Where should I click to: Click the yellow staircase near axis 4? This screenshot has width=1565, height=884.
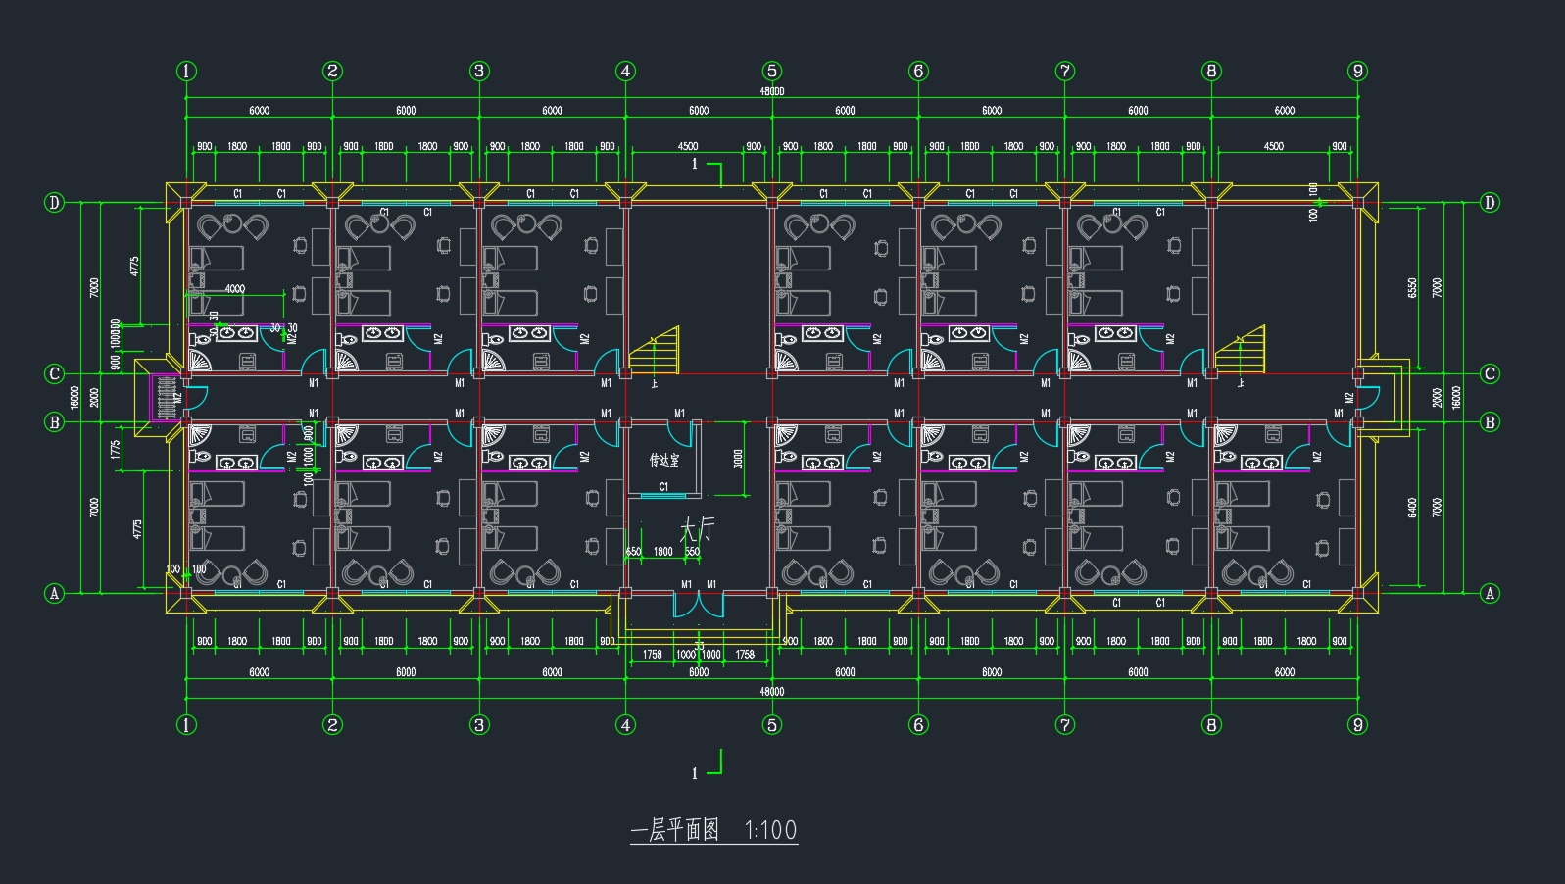coord(654,350)
